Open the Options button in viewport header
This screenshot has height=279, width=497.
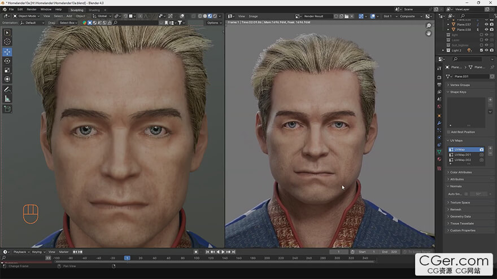tap(213, 23)
